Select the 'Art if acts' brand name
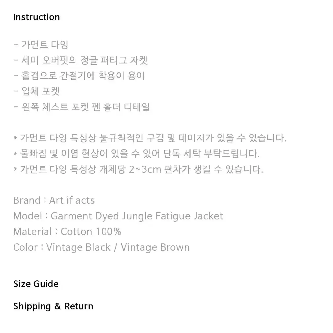This screenshot has width=333, height=333. [x=72, y=200]
